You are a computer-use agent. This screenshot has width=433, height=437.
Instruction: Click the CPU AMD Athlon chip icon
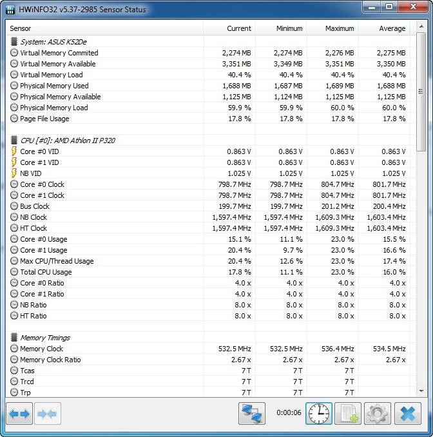14,140
